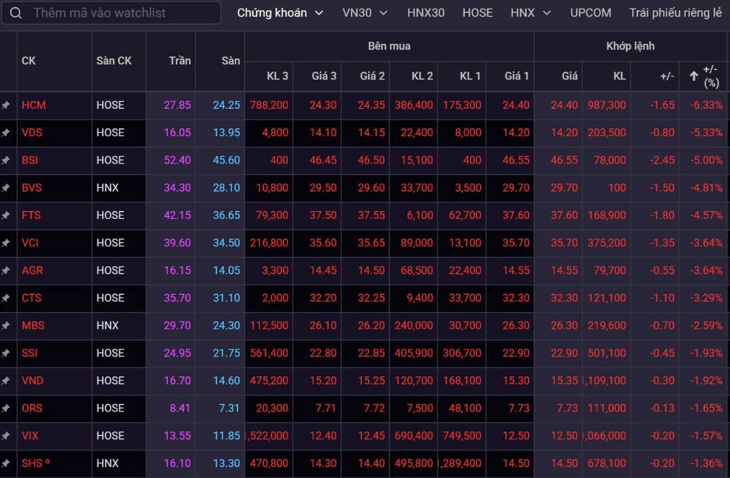
Task: Click FTS change value -1.80
Action: [661, 215]
